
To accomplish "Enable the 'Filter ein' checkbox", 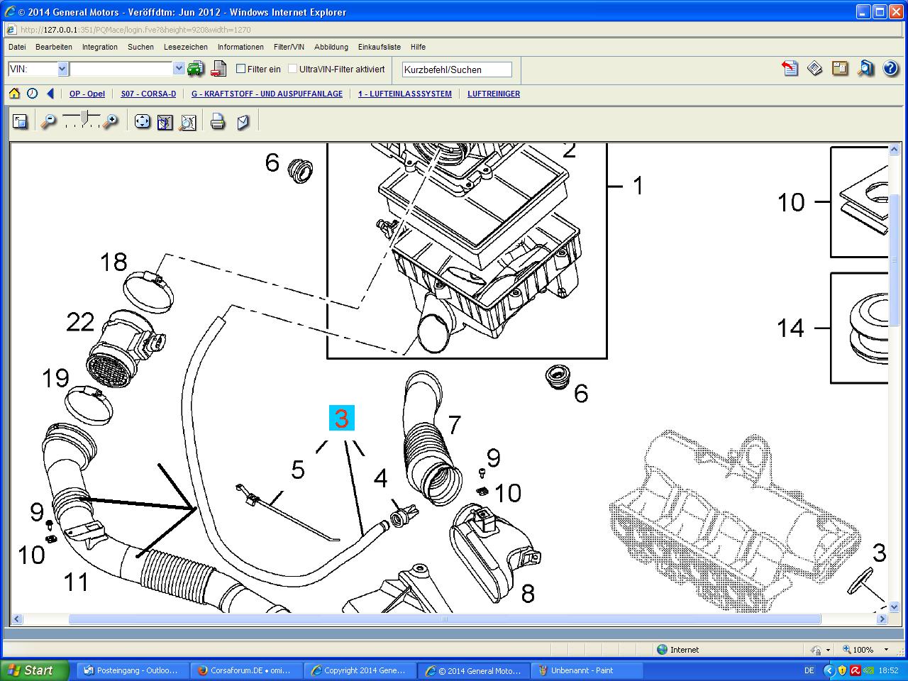I will [x=241, y=69].
